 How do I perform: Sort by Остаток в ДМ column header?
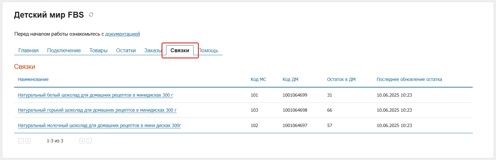coord(341,79)
